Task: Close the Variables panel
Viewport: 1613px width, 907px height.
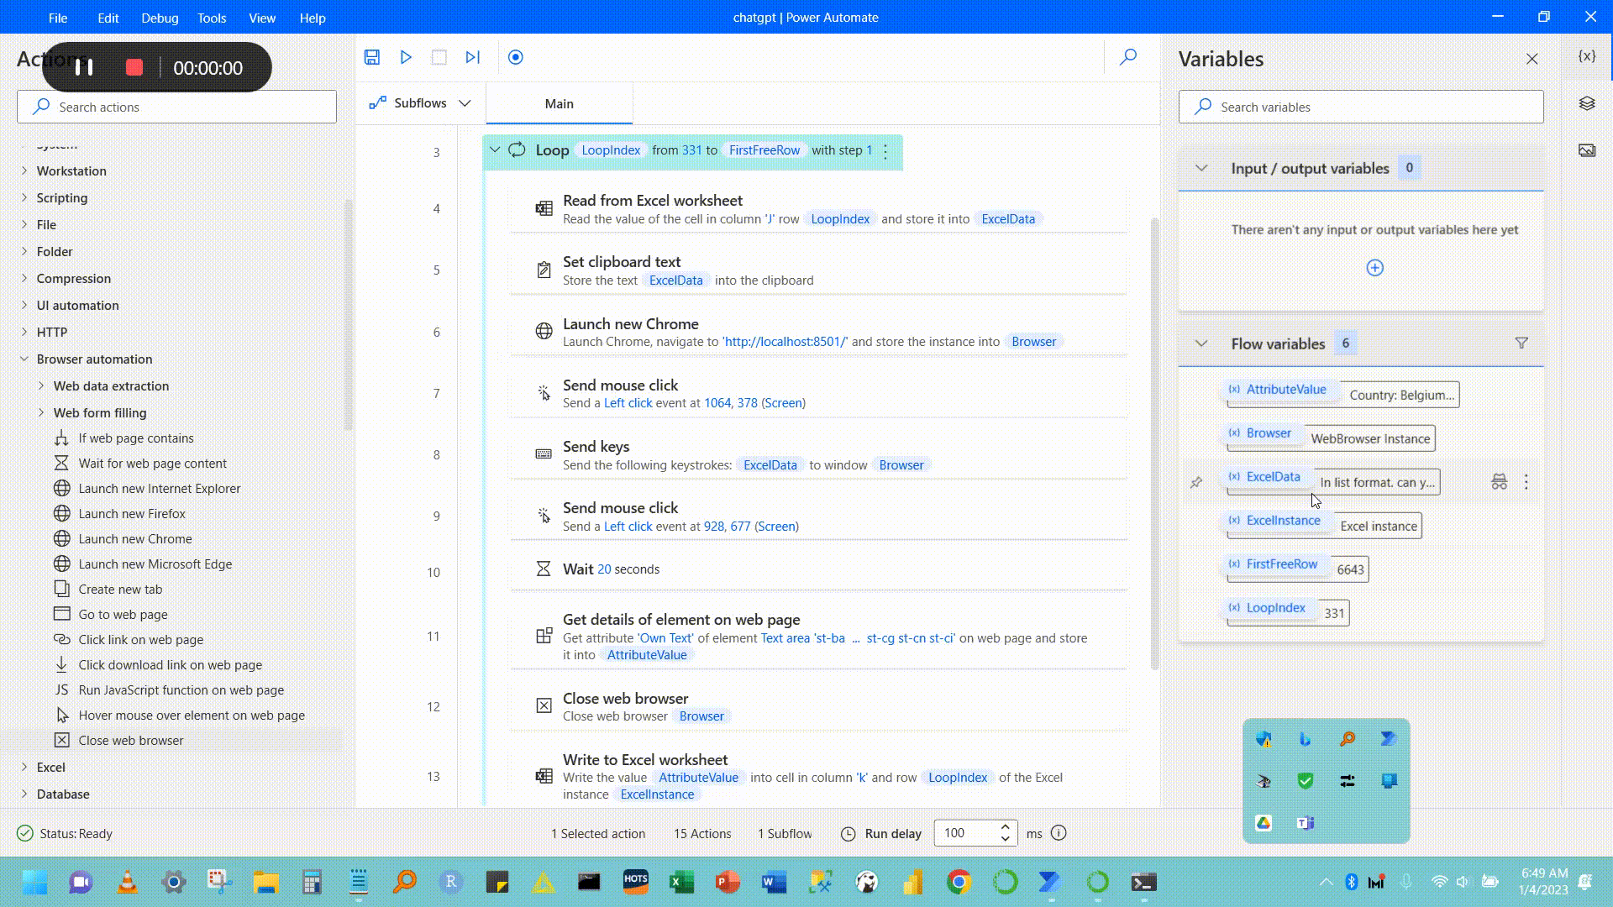Action: point(1532,59)
